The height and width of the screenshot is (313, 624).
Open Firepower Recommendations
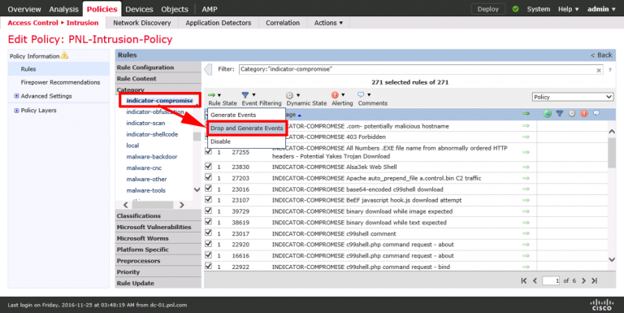click(x=60, y=82)
